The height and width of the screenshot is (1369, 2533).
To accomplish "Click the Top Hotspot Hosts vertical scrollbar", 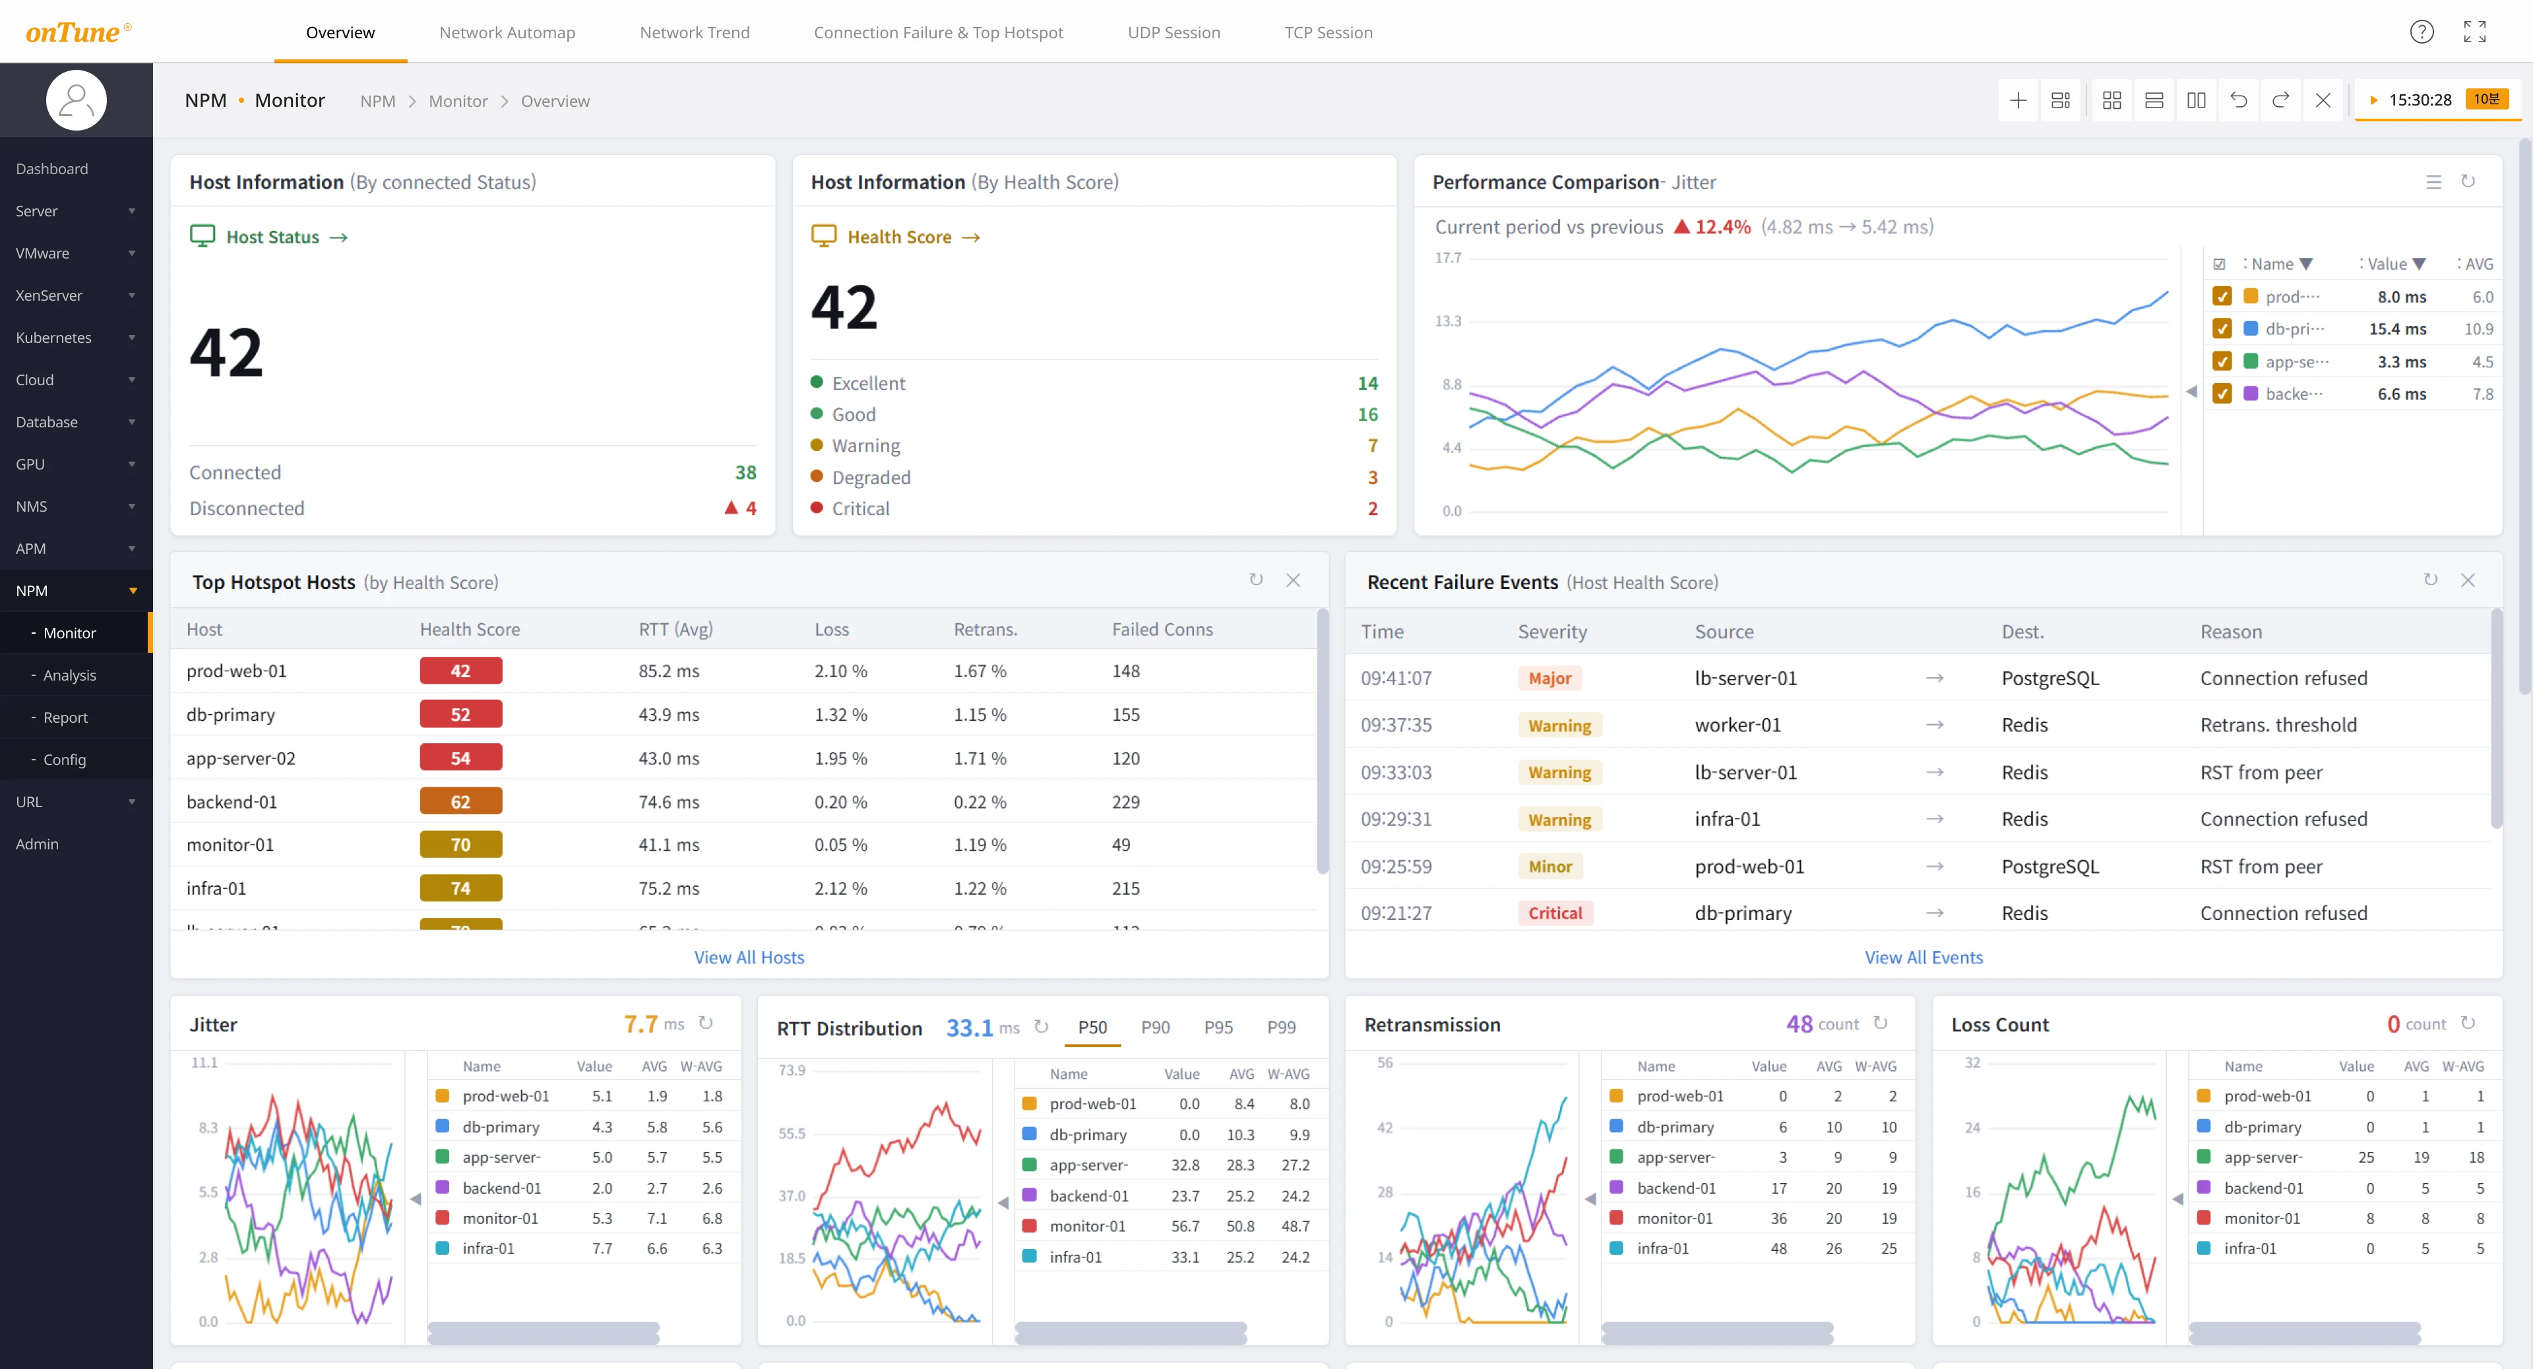I will [1323, 740].
